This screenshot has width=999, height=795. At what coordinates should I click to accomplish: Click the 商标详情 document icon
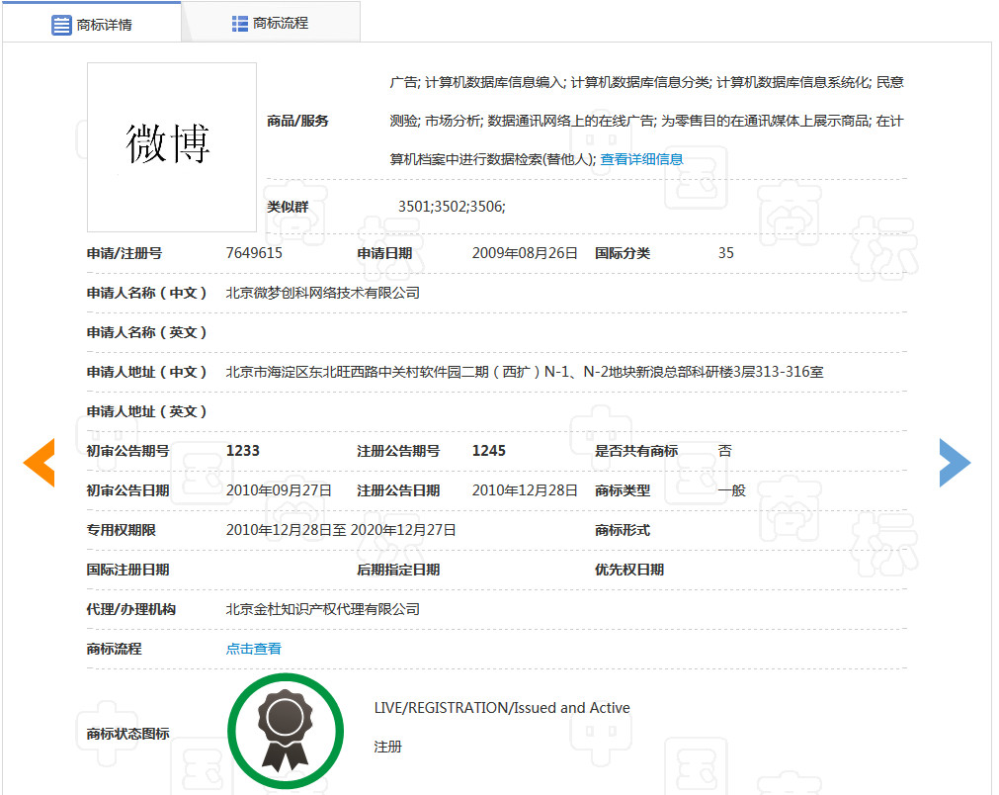(x=61, y=25)
